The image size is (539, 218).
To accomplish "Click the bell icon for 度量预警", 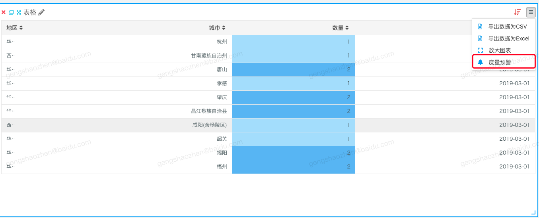I will (480, 62).
